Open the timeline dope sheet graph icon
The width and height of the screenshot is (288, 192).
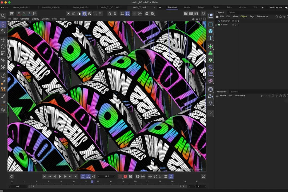coord(203,176)
